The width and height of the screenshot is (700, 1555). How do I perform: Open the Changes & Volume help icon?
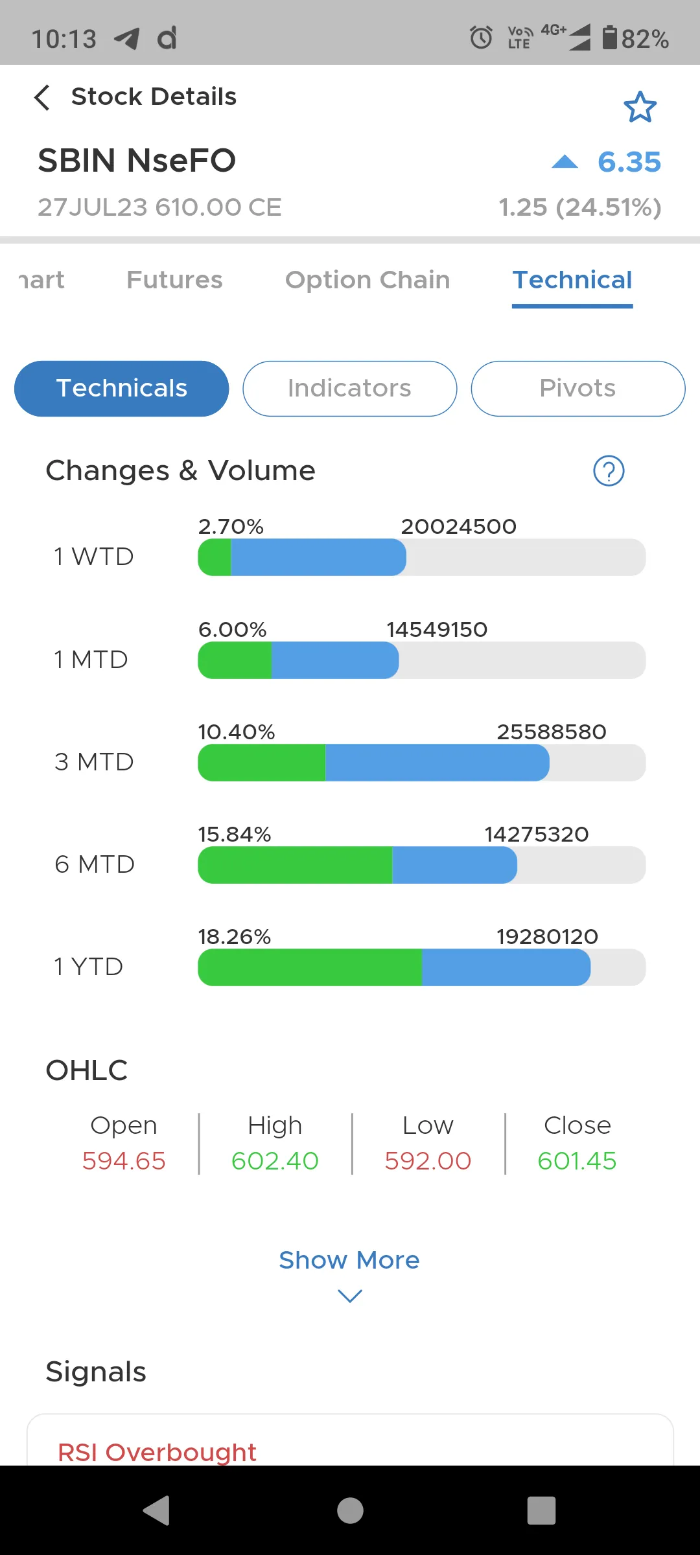pyautogui.click(x=609, y=471)
